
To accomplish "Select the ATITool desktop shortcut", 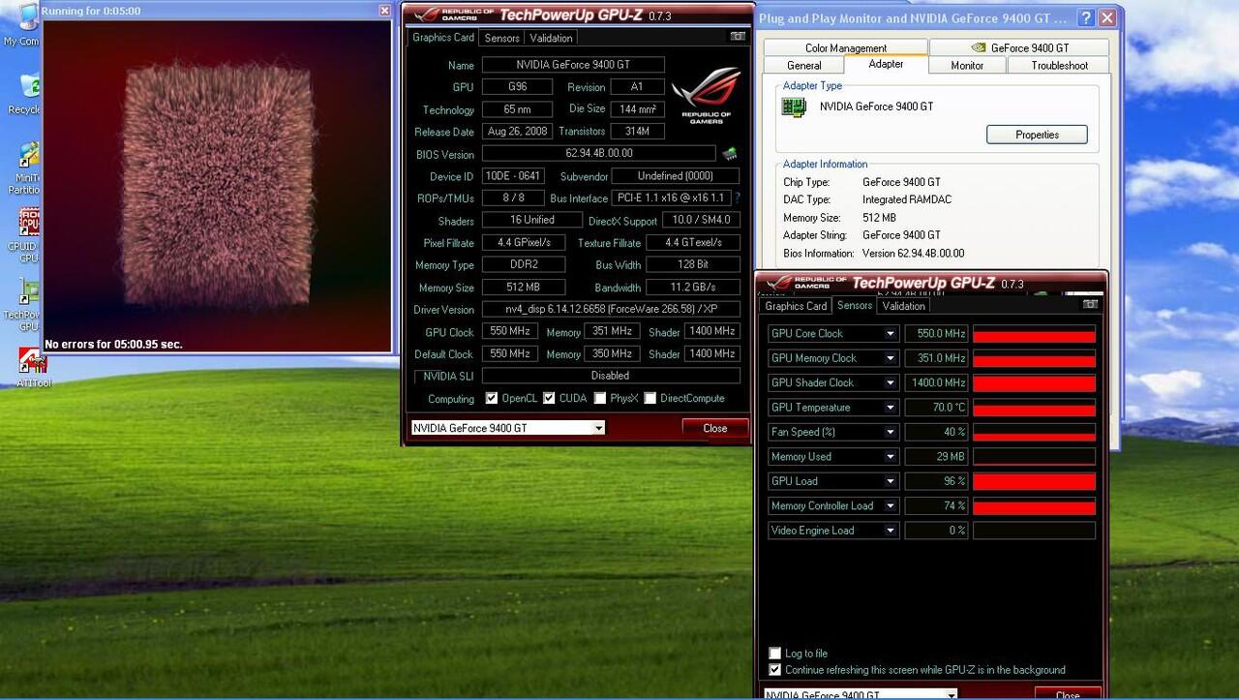I will (31, 369).
